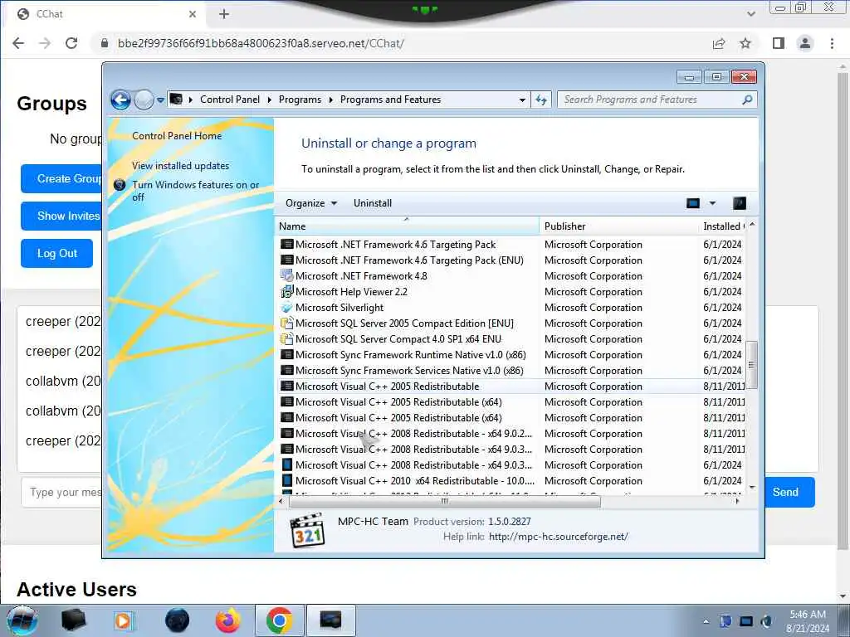Click the search magnifier icon in Control Panel
Screen dimensions: 850x637
[747, 100]
